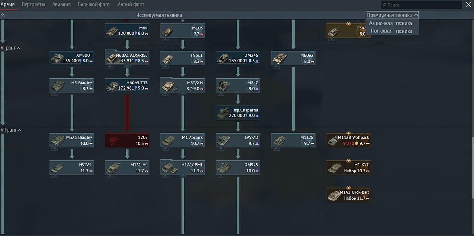Click the 10.3 rating on 120S
Viewport: 474px width, 236px height.
139,143
